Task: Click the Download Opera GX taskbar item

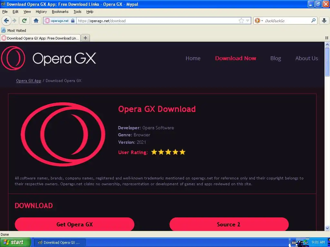Action: [x=60, y=242]
